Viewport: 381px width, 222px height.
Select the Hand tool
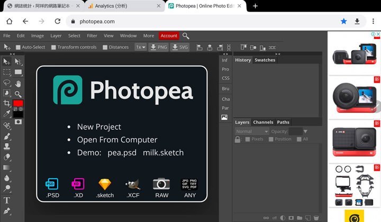18,84
